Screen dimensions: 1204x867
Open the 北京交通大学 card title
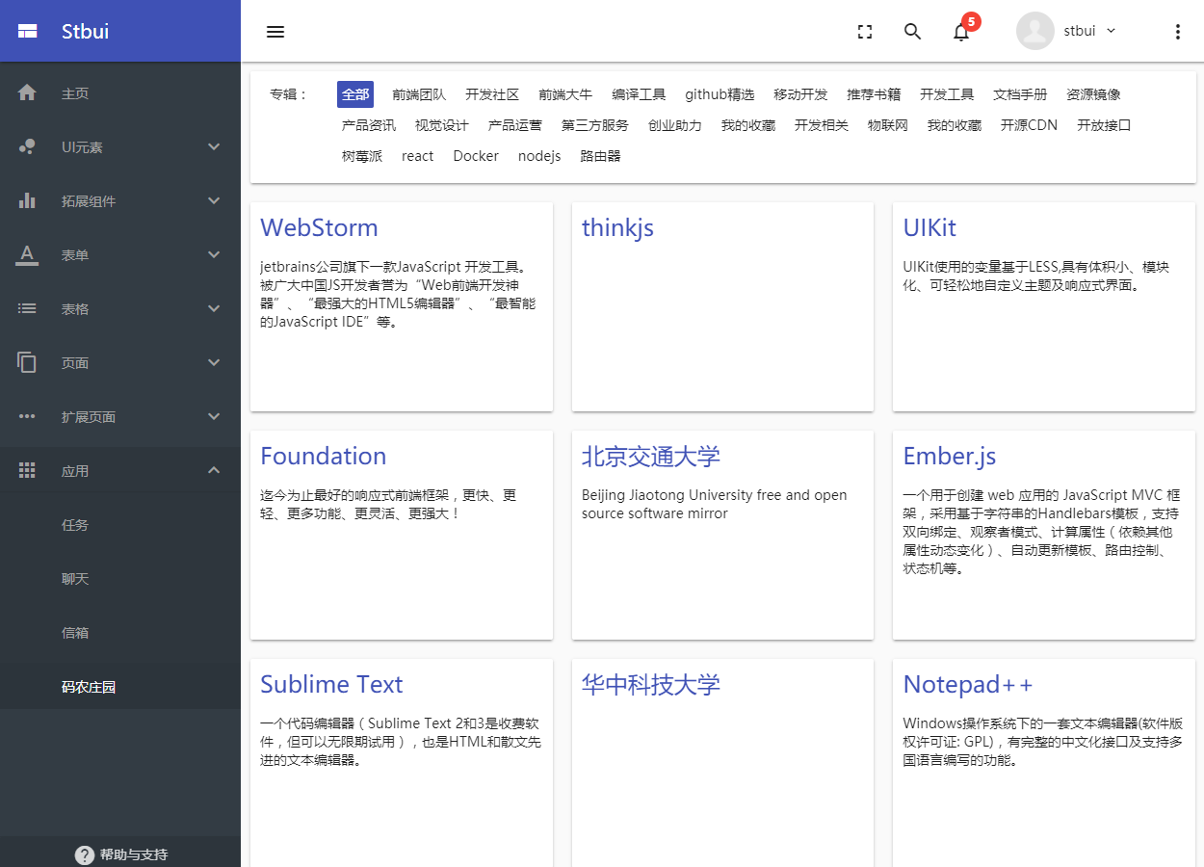point(651,456)
